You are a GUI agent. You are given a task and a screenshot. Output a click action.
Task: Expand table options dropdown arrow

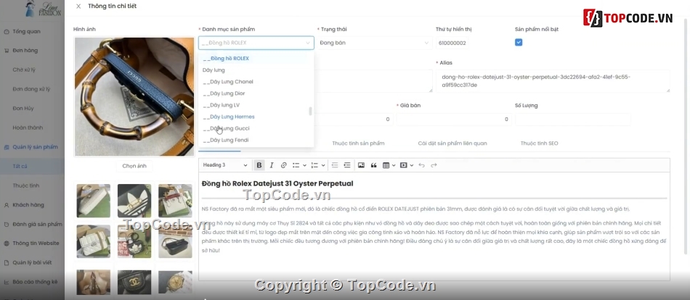coord(394,165)
